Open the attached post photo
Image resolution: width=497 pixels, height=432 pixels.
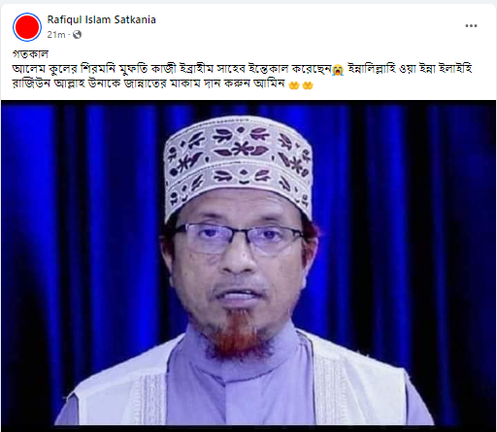tap(248, 263)
